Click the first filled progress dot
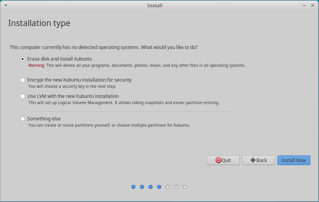 [134, 187]
